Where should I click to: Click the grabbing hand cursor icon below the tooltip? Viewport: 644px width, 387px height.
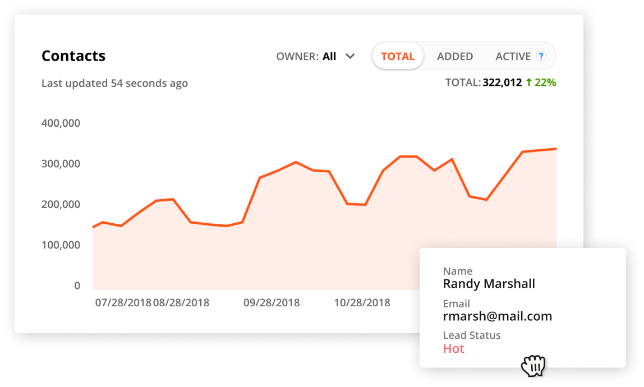pyautogui.click(x=533, y=365)
